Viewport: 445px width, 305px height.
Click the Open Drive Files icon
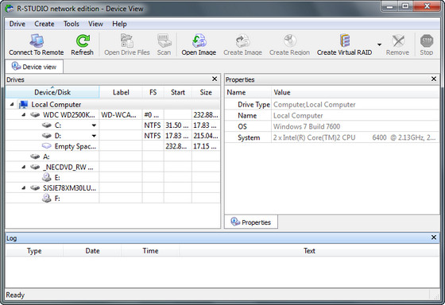tap(127, 41)
